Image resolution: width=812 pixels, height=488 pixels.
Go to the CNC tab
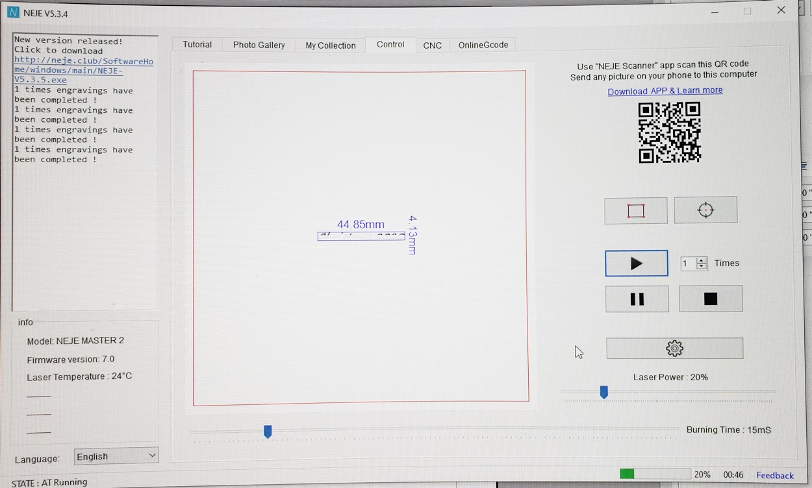pyautogui.click(x=432, y=45)
